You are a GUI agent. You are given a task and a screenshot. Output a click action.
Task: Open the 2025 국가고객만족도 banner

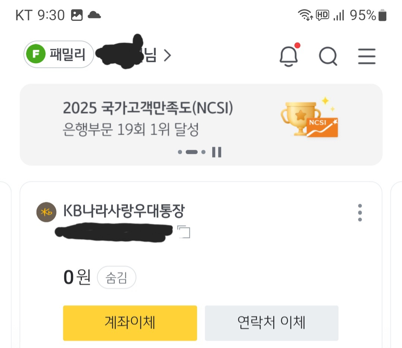pos(148,118)
